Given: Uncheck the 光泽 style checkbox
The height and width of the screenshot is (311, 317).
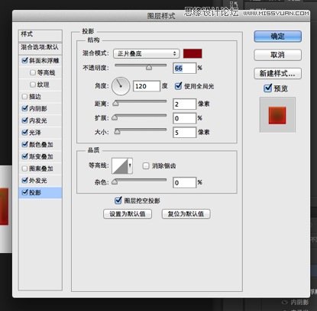Looking at the screenshot, I should (24, 133).
